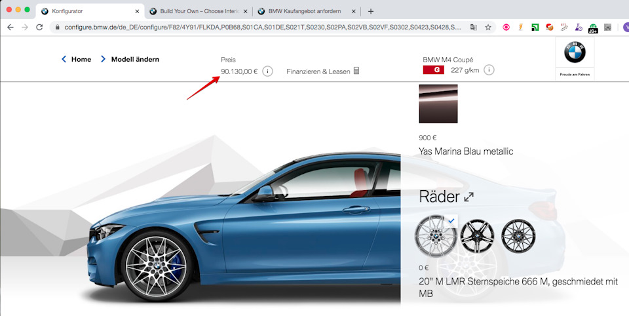
Task: Switch to the Konfigurator tab
Action: click(x=88, y=11)
